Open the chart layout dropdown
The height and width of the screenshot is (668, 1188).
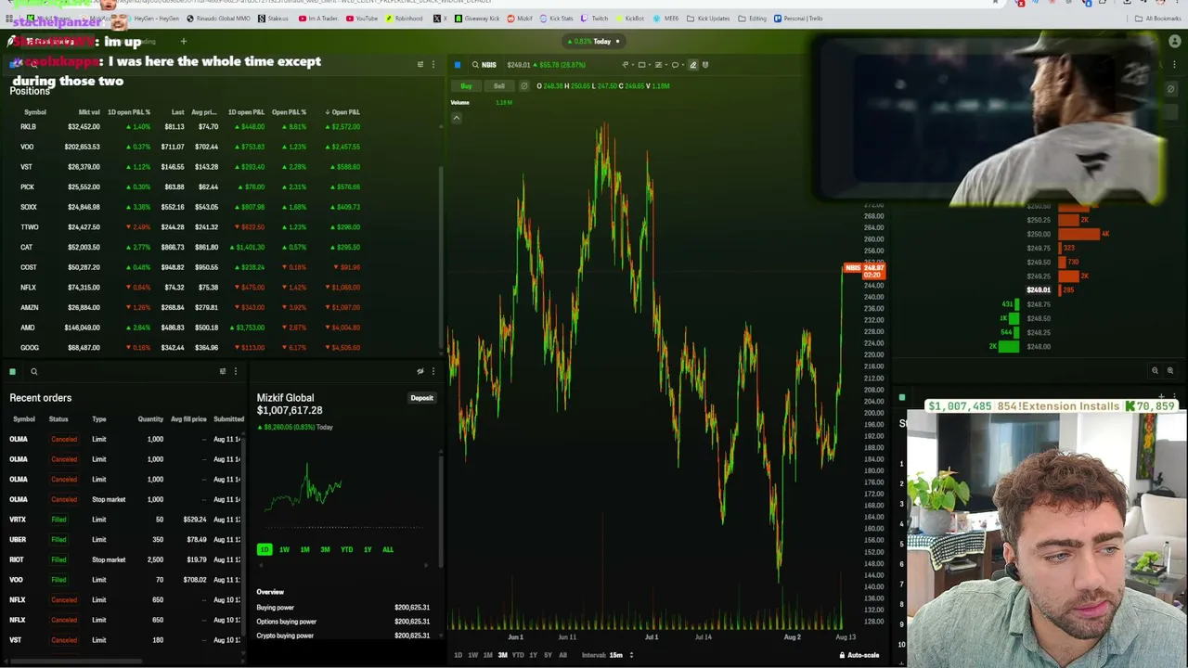click(x=643, y=65)
